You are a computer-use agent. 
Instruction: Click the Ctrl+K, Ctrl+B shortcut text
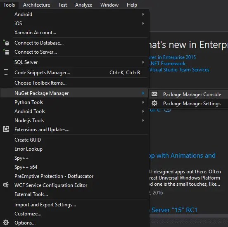click(125, 73)
